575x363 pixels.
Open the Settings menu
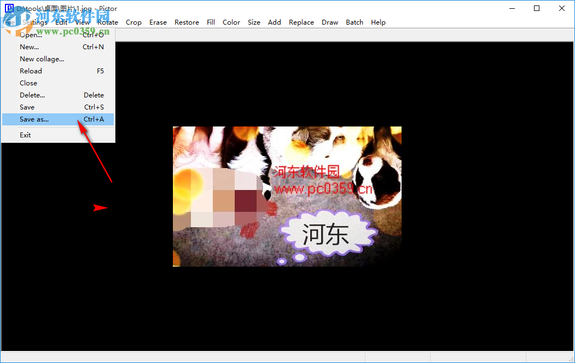(36, 22)
